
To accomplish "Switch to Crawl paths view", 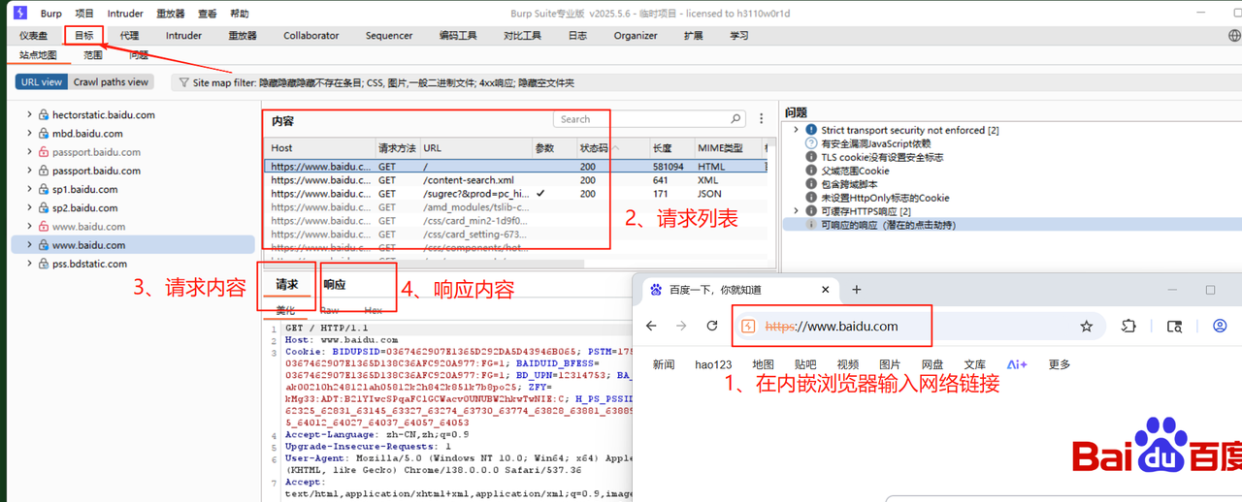I will tap(112, 82).
